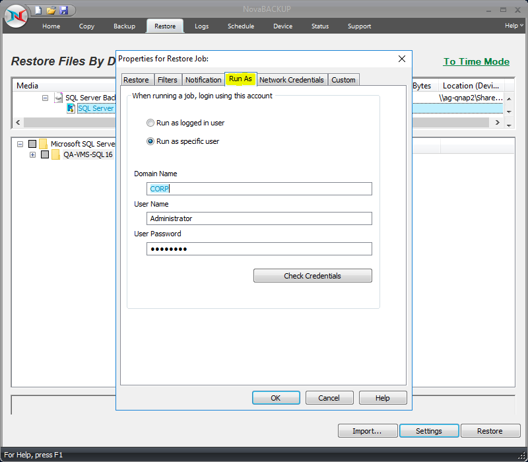Click the Microsoft SQL Server folder icon
The width and height of the screenshot is (528, 462).
(x=43, y=144)
